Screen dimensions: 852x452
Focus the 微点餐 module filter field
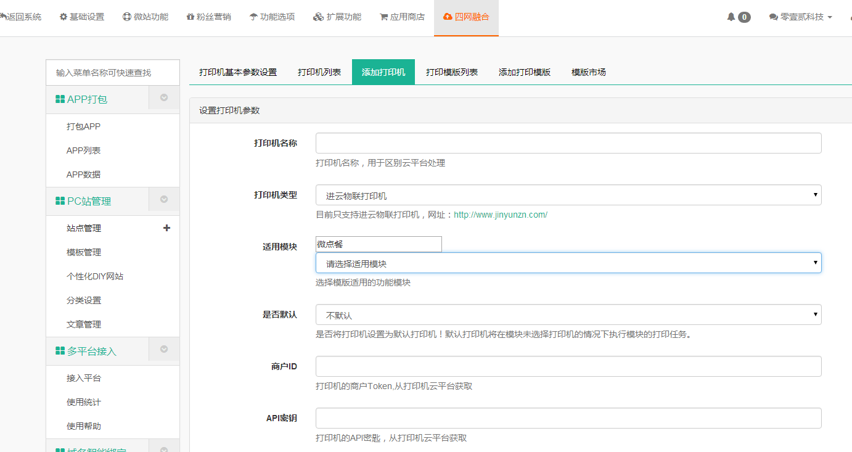(x=379, y=244)
